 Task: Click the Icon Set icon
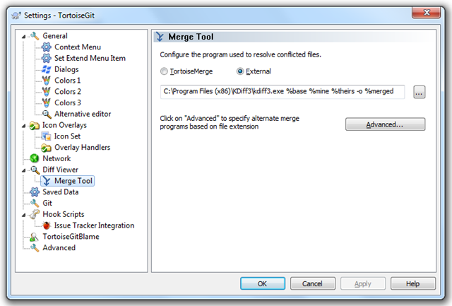(x=47, y=136)
